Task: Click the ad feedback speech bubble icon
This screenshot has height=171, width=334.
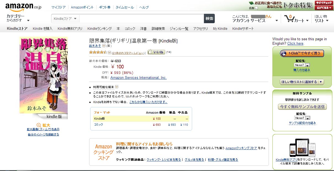Action: pos(256,8)
